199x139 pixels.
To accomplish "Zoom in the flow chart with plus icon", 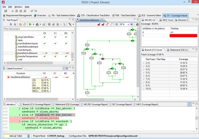I will pos(132,24).
